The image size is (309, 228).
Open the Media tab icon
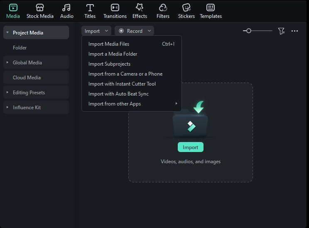(13, 8)
